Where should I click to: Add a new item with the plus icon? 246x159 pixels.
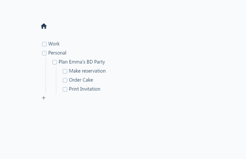[x=44, y=98]
